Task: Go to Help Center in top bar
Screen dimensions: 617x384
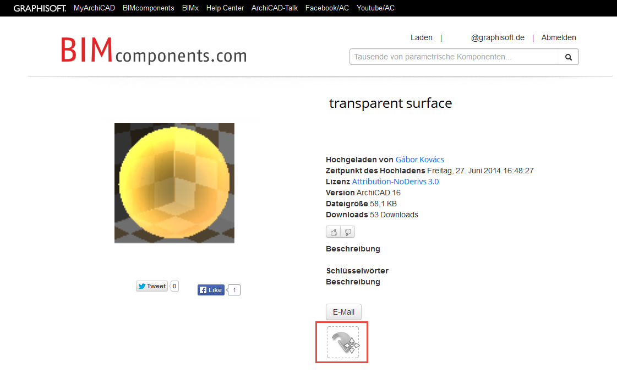Action: click(x=225, y=8)
